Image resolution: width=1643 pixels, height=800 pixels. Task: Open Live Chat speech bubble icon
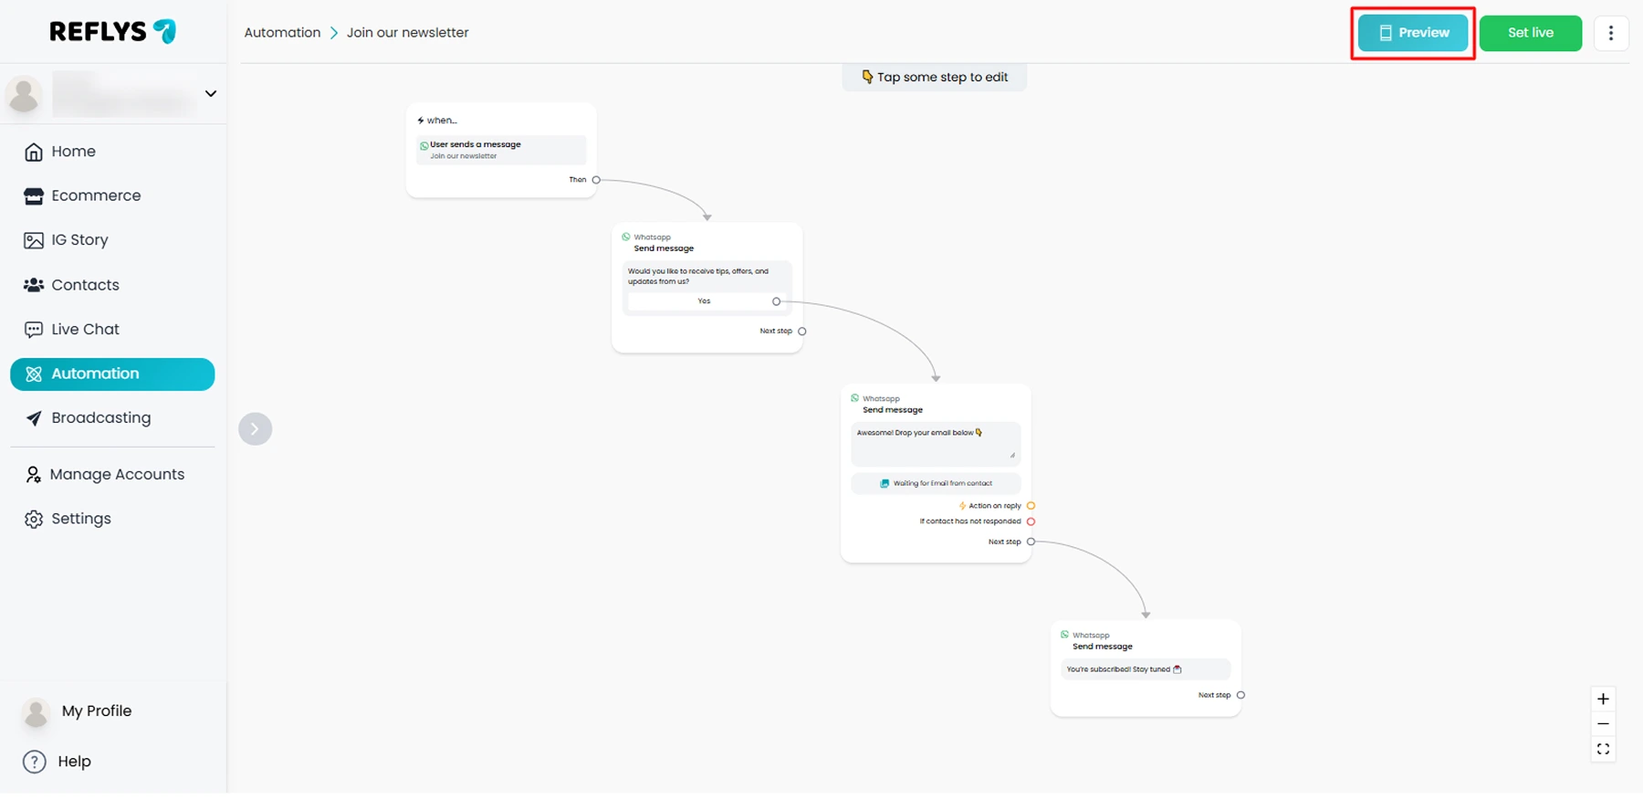(x=34, y=330)
